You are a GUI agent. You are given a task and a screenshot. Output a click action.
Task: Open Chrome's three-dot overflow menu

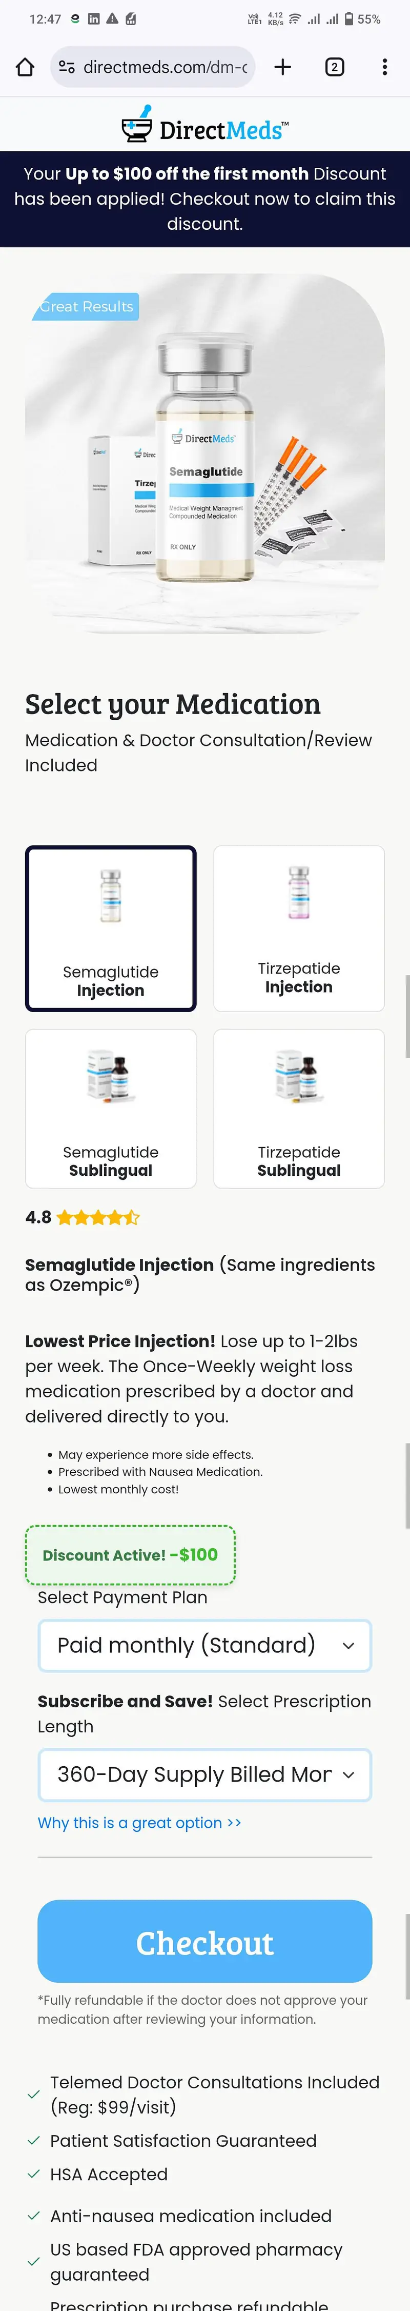pyautogui.click(x=385, y=66)
